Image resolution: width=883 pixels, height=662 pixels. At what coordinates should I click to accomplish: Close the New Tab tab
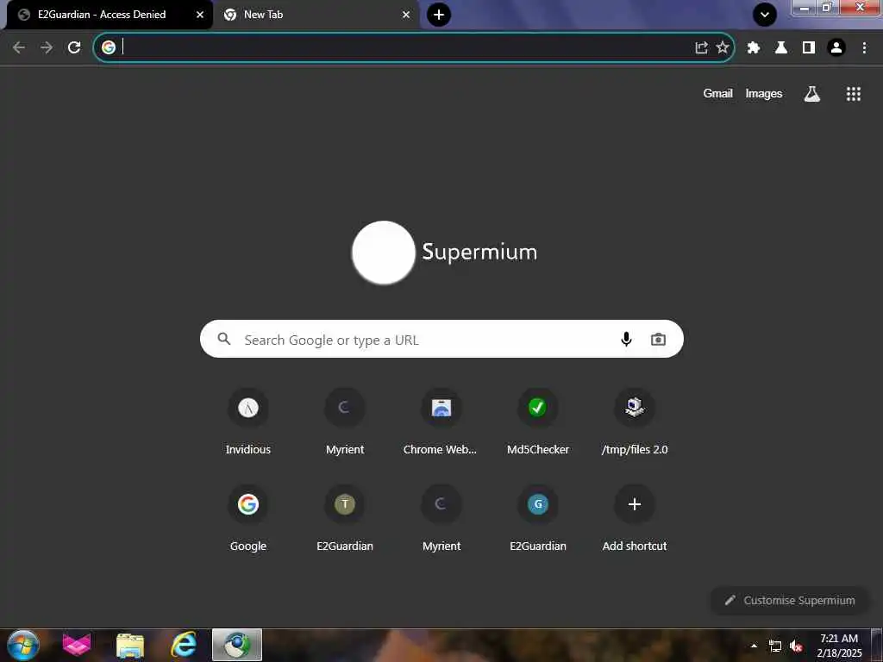(x=406, y=15)
